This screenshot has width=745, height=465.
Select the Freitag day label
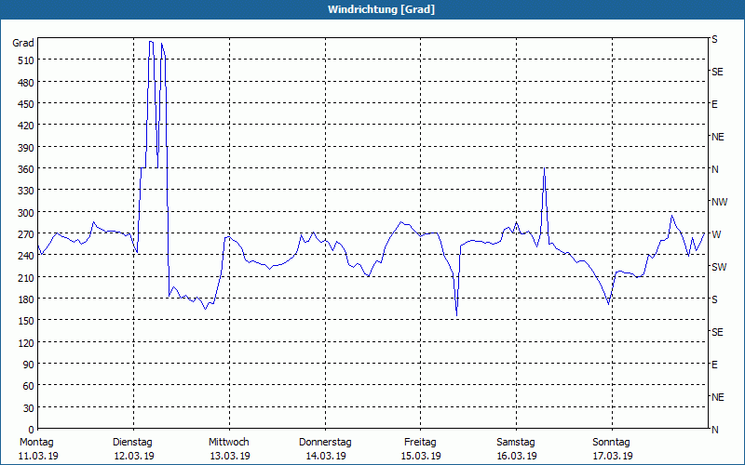(420, 443)
